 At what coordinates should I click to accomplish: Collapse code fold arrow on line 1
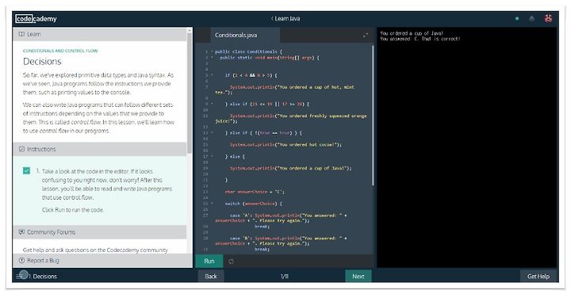pyautogui.click(x=212, y=52)
